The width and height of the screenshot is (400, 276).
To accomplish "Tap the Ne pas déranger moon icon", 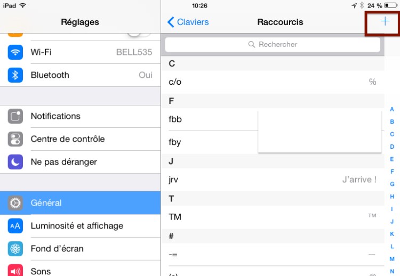I will 15,162.
